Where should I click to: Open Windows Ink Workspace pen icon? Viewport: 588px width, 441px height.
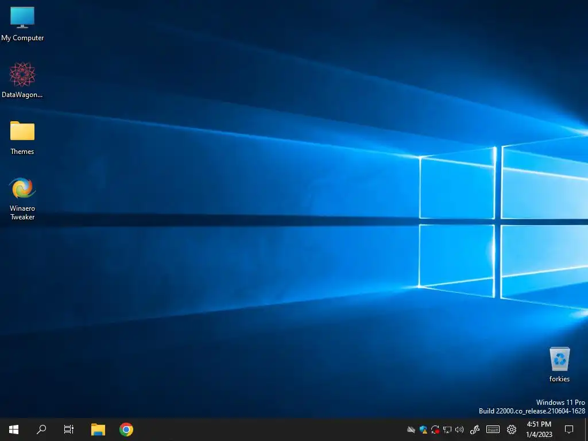click(475, 430)
